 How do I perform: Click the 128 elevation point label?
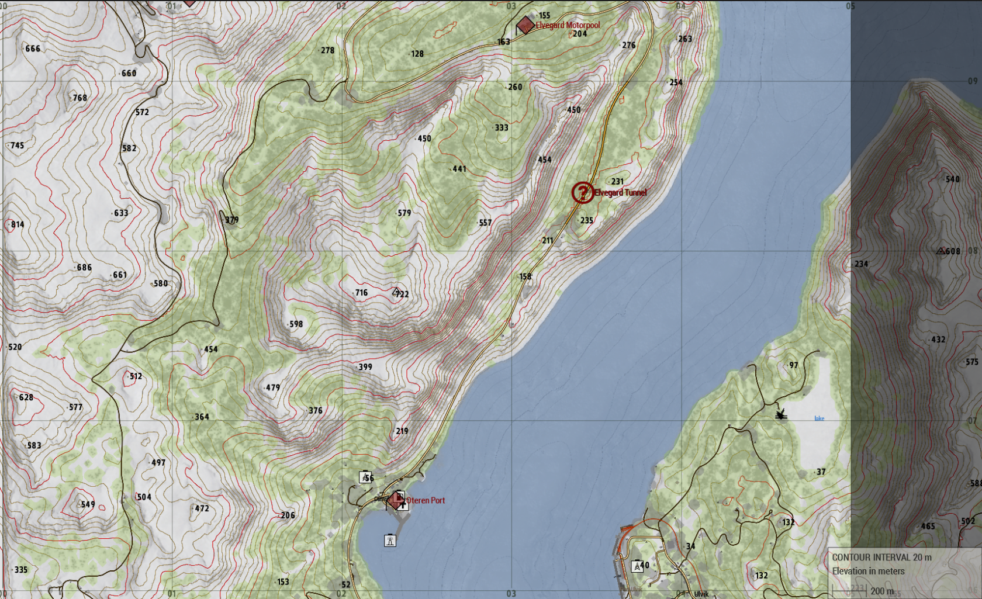[417, 54]
